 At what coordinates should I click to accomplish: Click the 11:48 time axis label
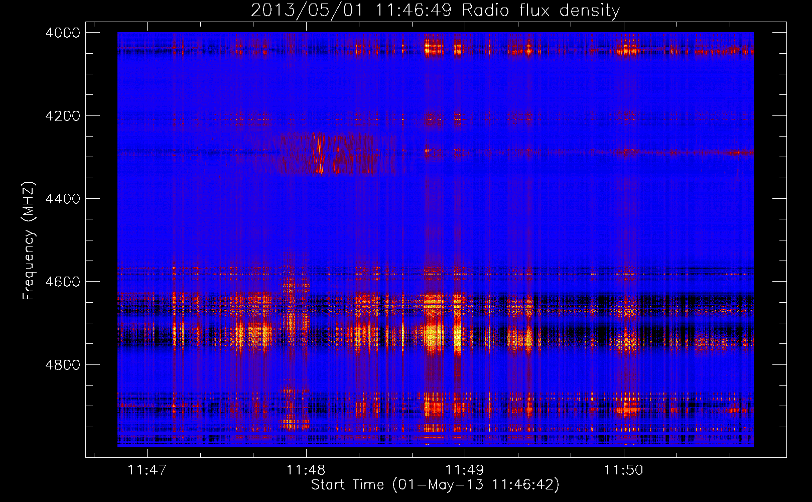pos(306,470)
